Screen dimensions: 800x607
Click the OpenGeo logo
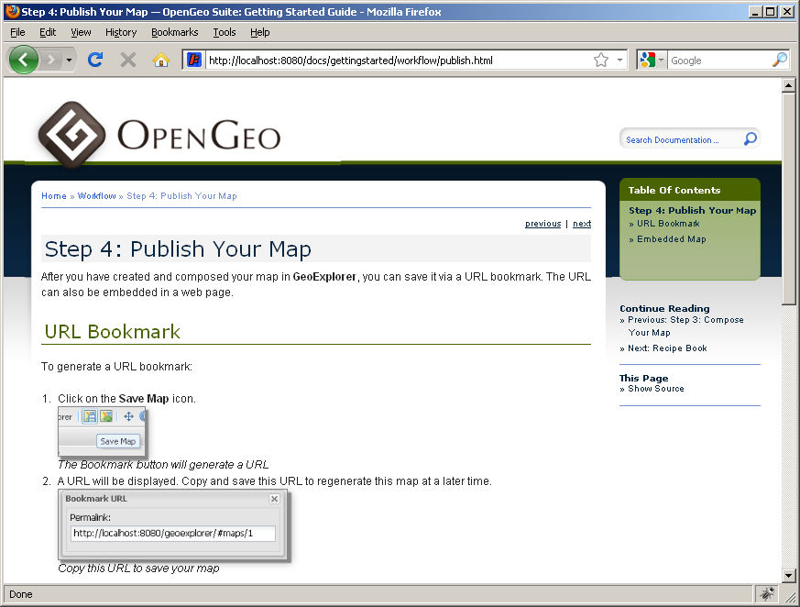159,135
